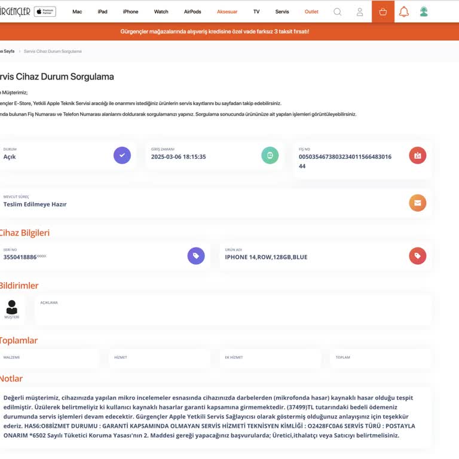Click the Apple Premium Partner badge
Screen dimensions: 459x459
45,12
